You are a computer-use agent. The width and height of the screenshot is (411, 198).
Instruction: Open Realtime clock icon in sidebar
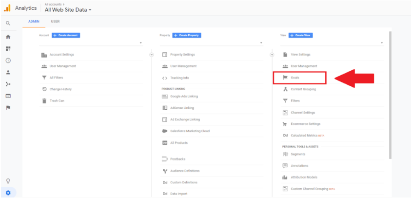[x=8, y=60]
